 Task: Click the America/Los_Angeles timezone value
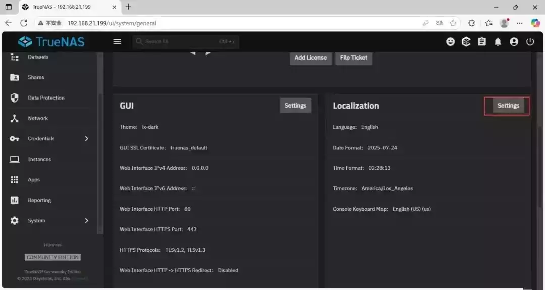pos(387,188)
